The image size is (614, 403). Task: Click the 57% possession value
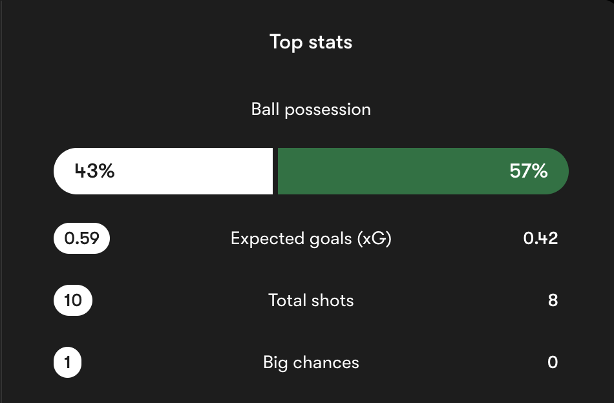[x=528, y=171]
